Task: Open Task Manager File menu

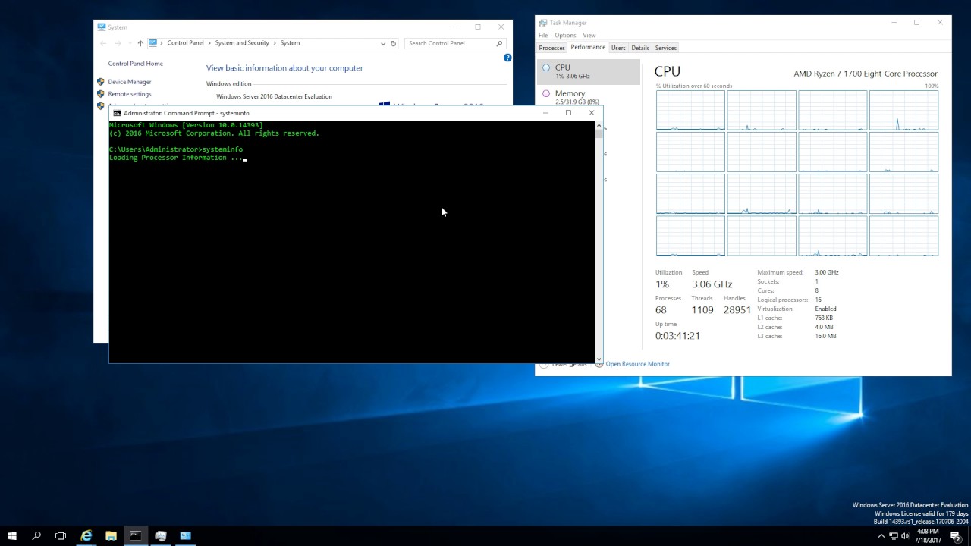Action: pos(543,36)
